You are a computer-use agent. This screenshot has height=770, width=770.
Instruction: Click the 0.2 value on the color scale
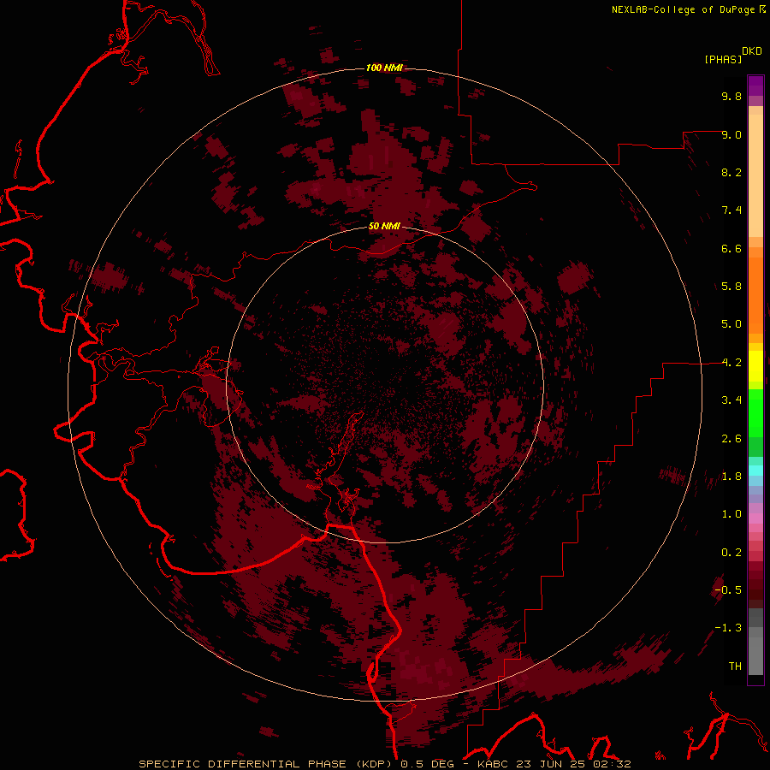click(731, 553)
